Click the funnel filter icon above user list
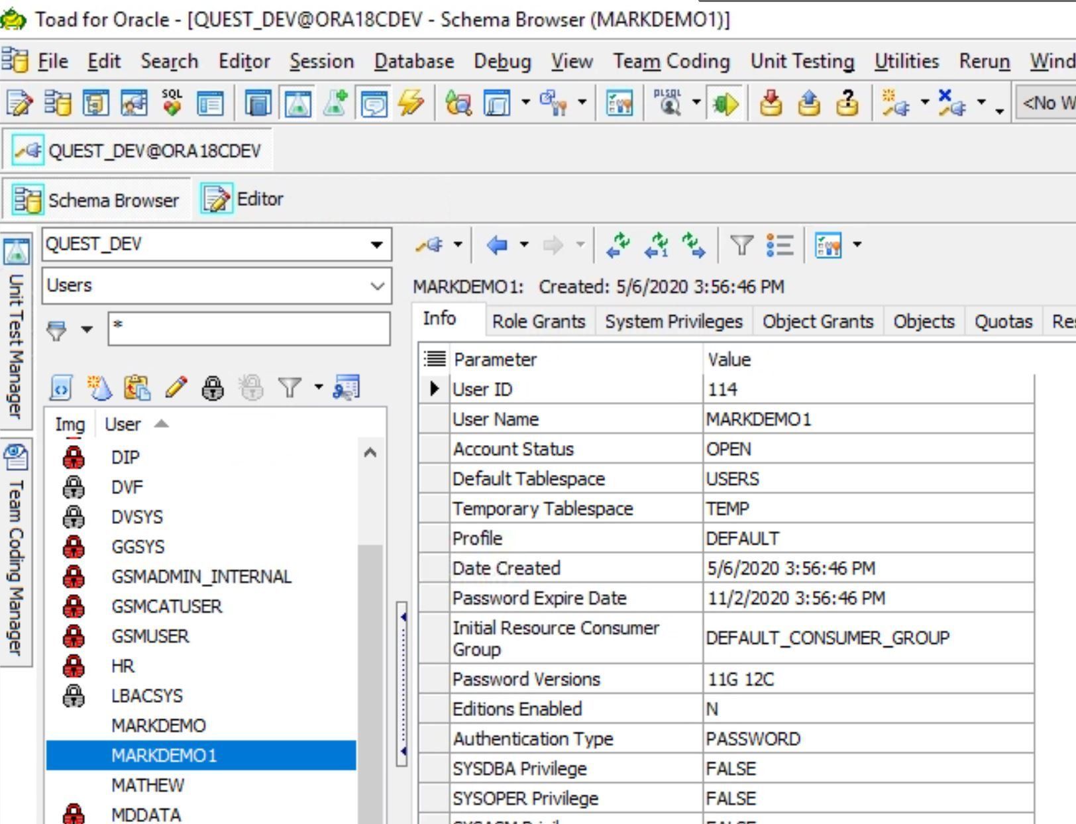 point(290,387)
